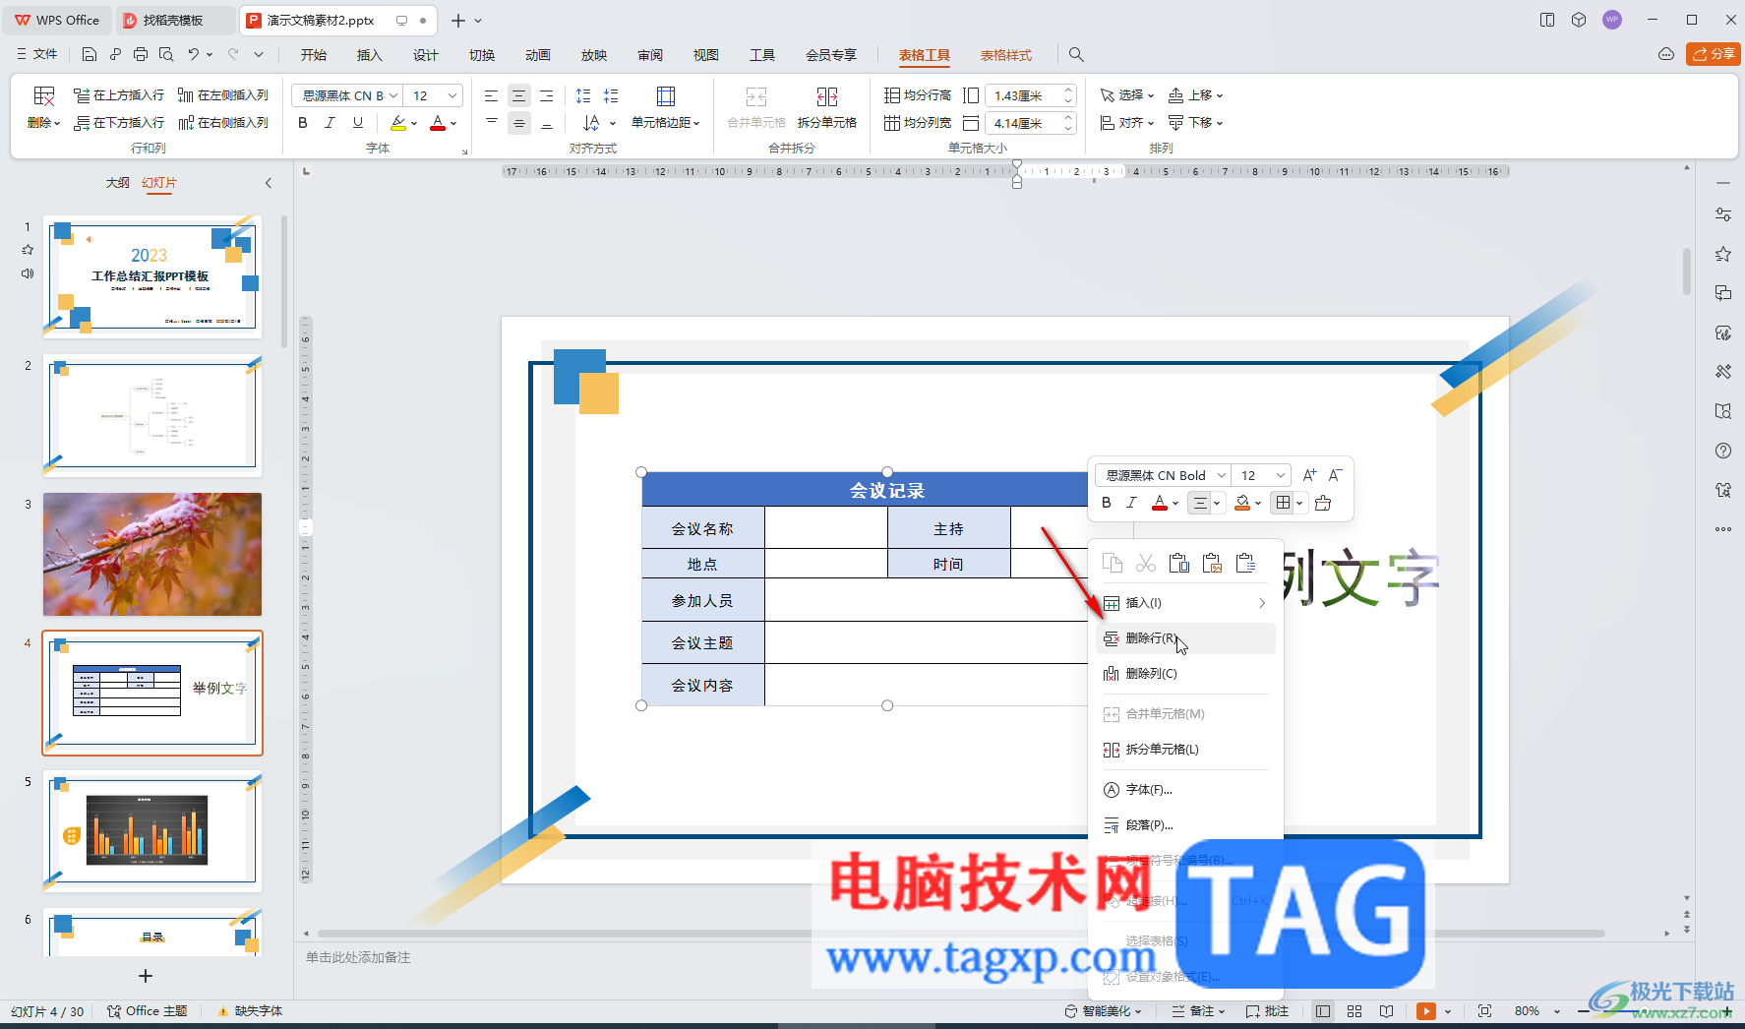The height and width of the screenshot is (1029, 1745).
Task: Click the borders icon in mini toolbar
Action: (1283, 503)
